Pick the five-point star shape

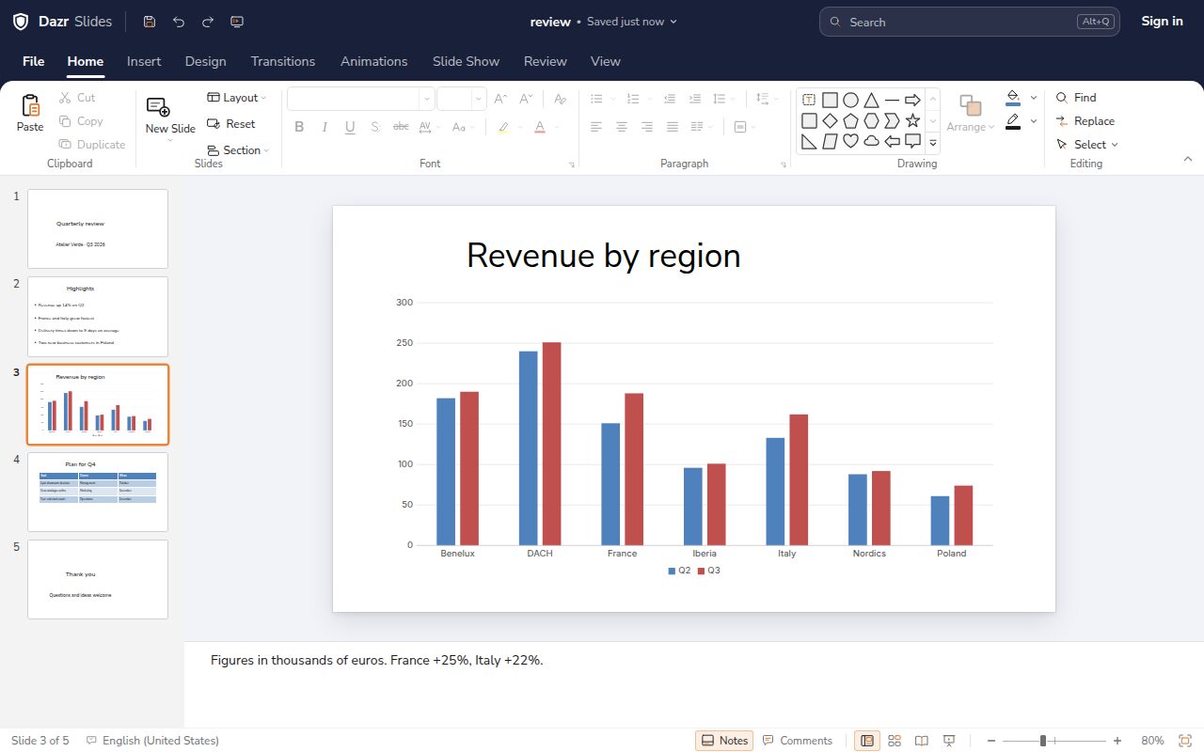[912, 120]
